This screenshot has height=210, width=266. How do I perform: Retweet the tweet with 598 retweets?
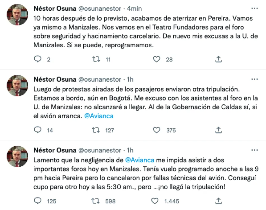(x=96, y=201)
